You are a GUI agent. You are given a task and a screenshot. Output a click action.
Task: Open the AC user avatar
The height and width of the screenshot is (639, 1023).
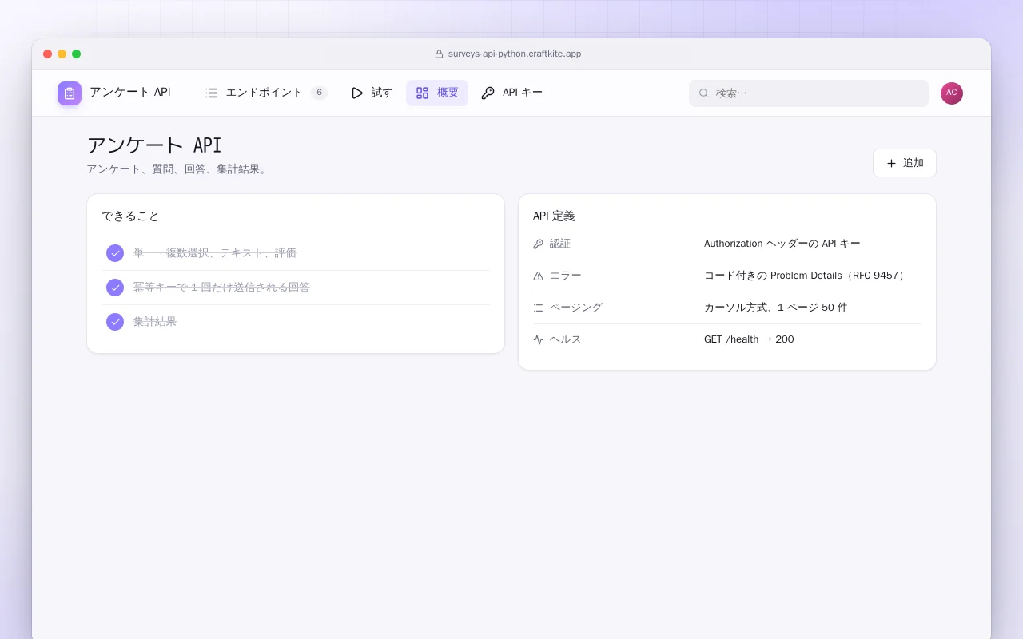pyautogui.click(x=952, y=93)
